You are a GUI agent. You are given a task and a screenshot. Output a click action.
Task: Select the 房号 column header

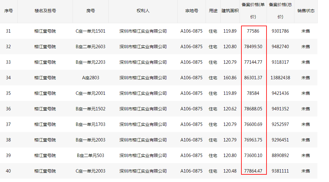90,11
